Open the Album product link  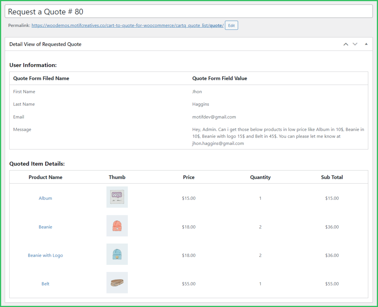click(45, 198)
